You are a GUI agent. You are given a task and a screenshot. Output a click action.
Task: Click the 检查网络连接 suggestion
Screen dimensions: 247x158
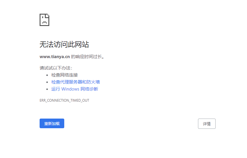[x=65, y=75]
